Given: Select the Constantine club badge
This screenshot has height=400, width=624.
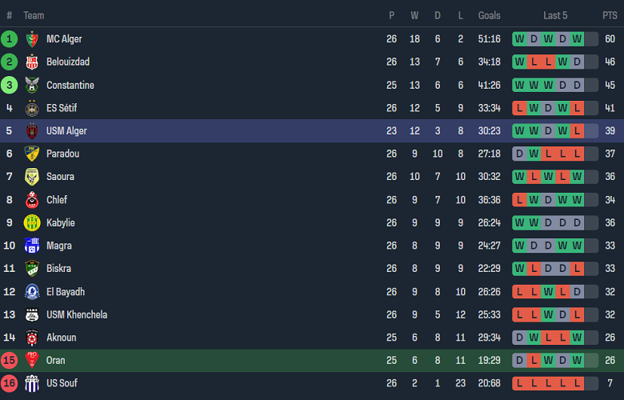Looking at the screenshot, I should click(x=32, y=86).
